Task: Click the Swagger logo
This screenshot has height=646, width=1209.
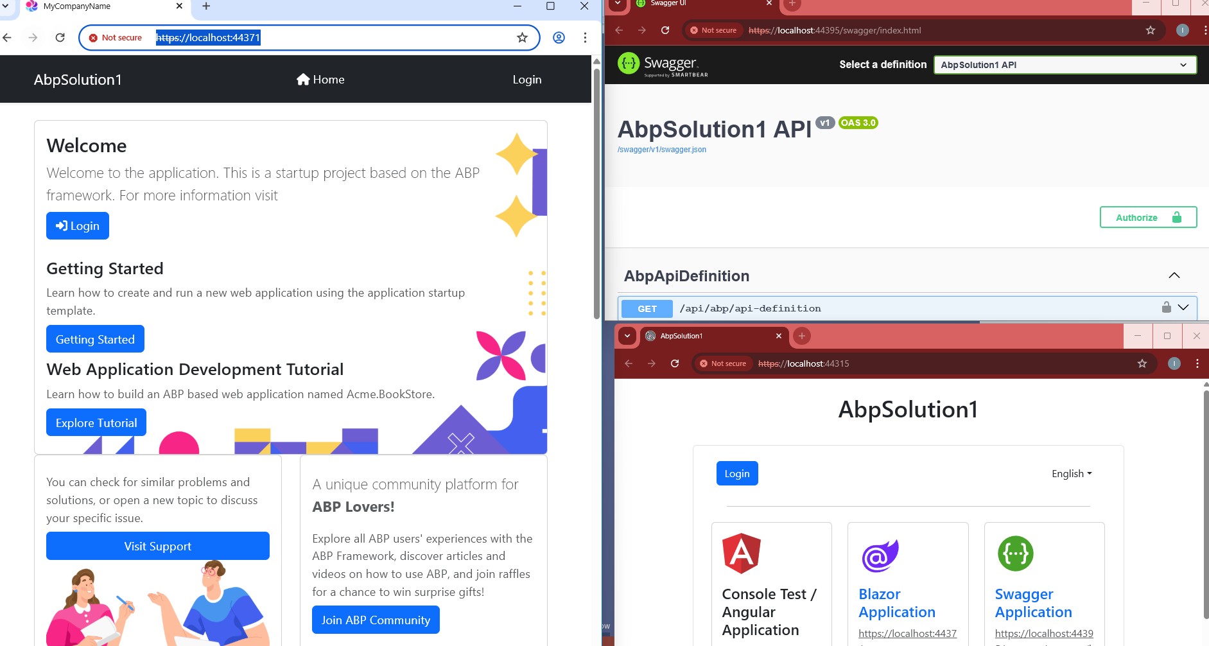Action: 663,64
